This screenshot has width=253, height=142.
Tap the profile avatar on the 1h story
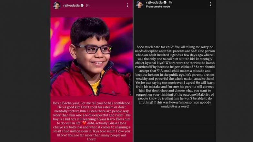140,4
